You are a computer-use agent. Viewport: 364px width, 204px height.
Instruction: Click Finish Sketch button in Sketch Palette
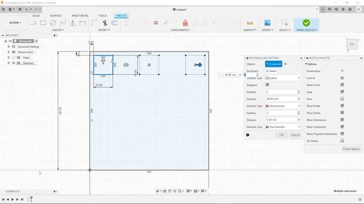coord(351,149)
